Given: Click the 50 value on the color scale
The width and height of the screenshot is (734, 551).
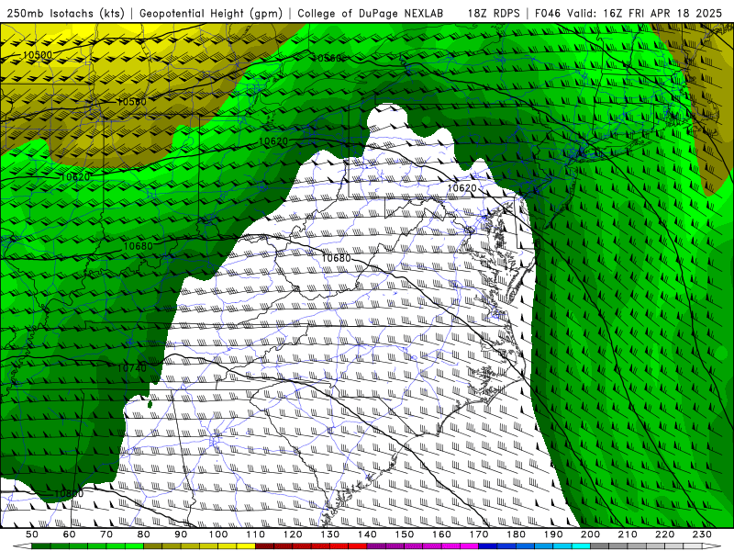Looking at the screenshot, I should pyautogui.click(x=32, y=534).
